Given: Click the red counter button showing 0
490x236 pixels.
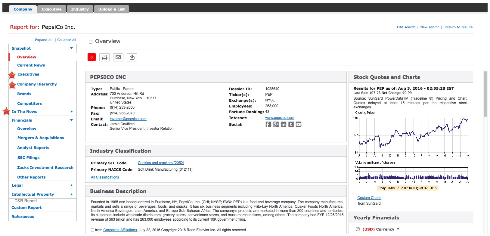Looking at the screenshot, I should click(91, 57).
